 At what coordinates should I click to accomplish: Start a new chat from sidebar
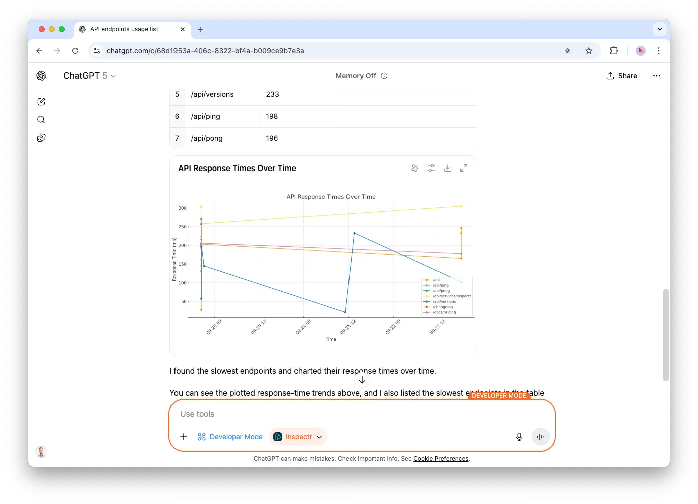(41, 102)
